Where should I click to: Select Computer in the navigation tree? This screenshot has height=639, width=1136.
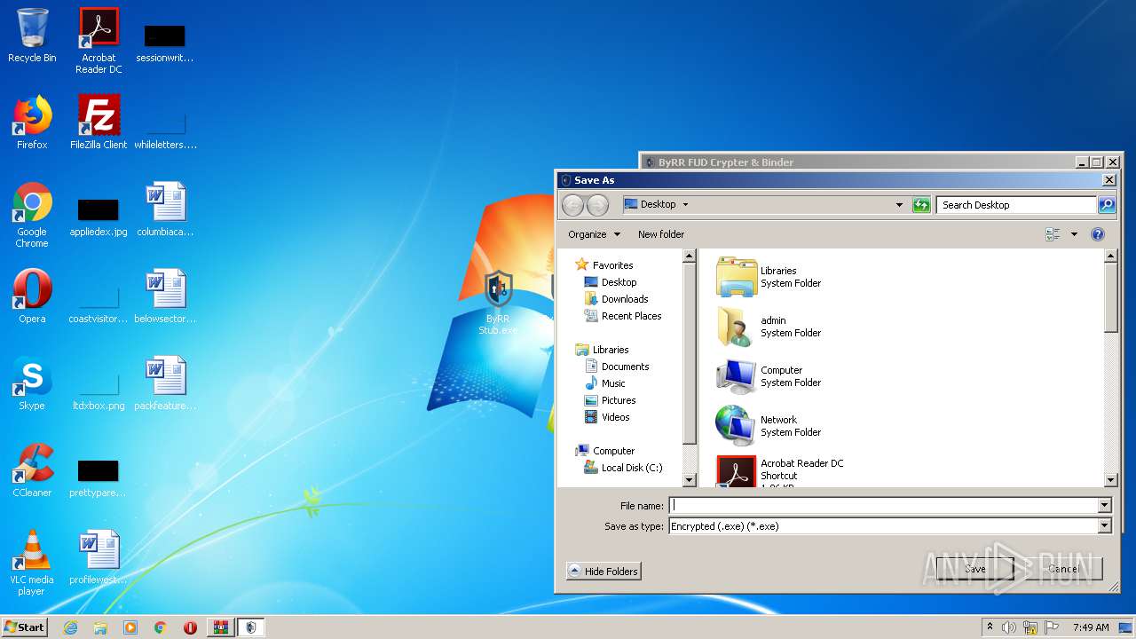(x=613, y=451)
